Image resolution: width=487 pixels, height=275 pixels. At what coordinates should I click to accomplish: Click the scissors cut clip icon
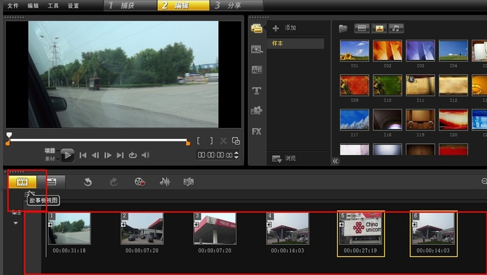coord(223,141)
